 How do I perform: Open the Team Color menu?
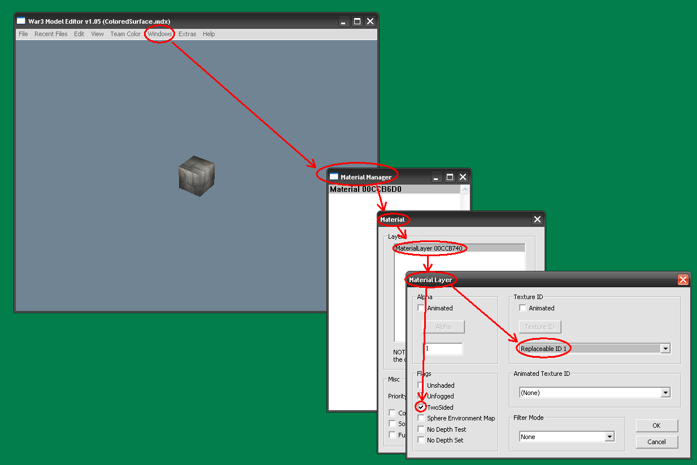coord(125,34)
